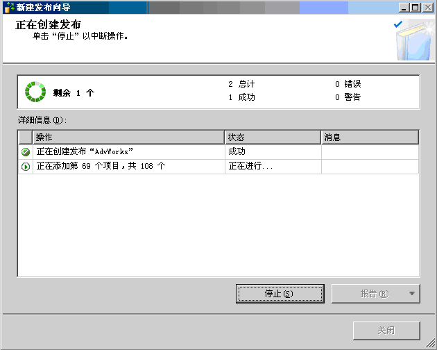
Task: Click the 0 错误 counter
Action: pyautogui.click(x=348, y=84)
